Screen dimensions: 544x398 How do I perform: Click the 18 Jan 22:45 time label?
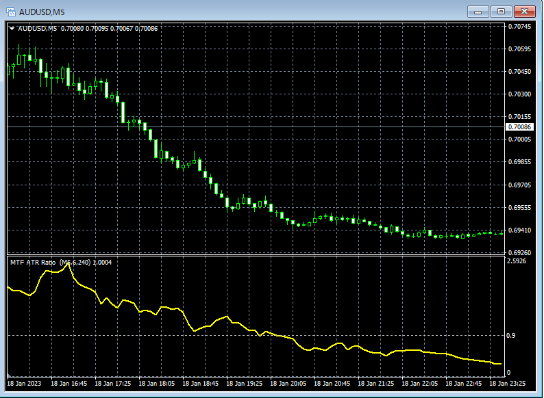tap(464, 384)
